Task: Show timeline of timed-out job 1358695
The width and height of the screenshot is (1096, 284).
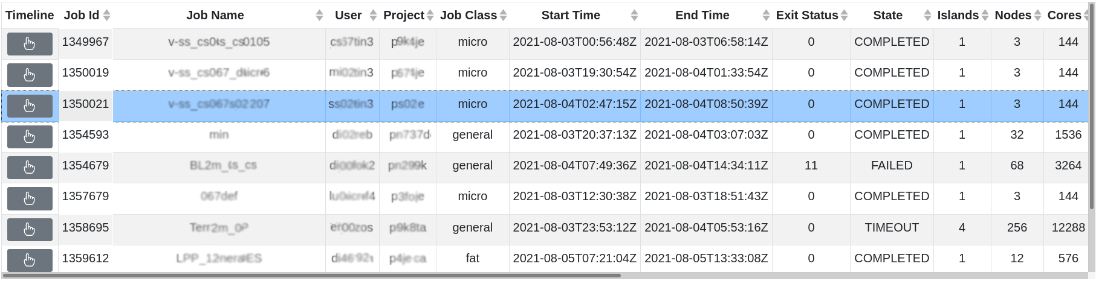Action: tap(30, 230)
